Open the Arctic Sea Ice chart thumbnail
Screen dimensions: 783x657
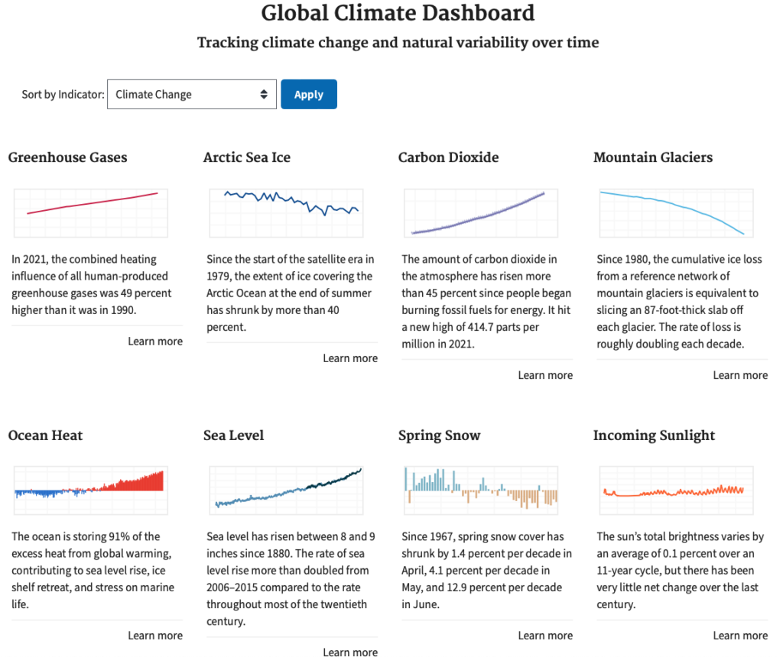coord(286,213)
